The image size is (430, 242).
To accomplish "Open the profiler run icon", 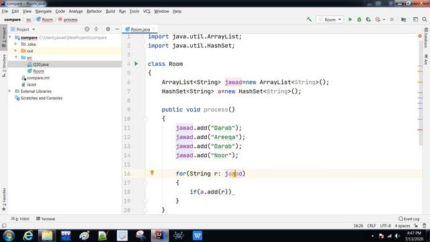I will tap(378, 19).
